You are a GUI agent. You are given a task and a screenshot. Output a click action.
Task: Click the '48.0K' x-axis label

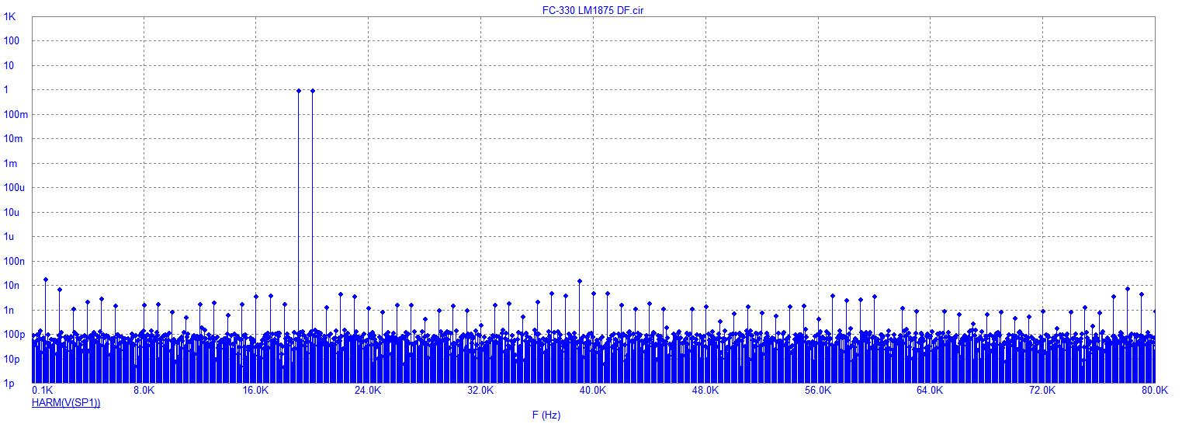click(705, 391)
